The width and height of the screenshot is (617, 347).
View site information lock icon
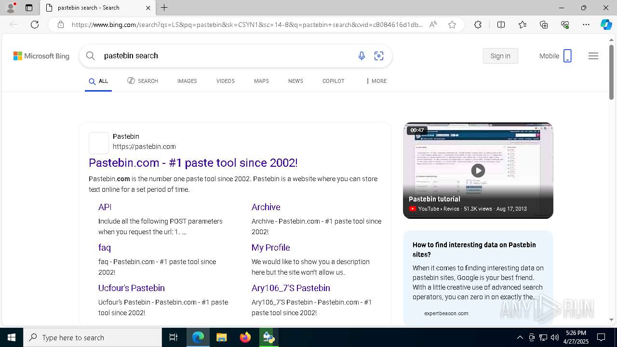coord(61,25)
